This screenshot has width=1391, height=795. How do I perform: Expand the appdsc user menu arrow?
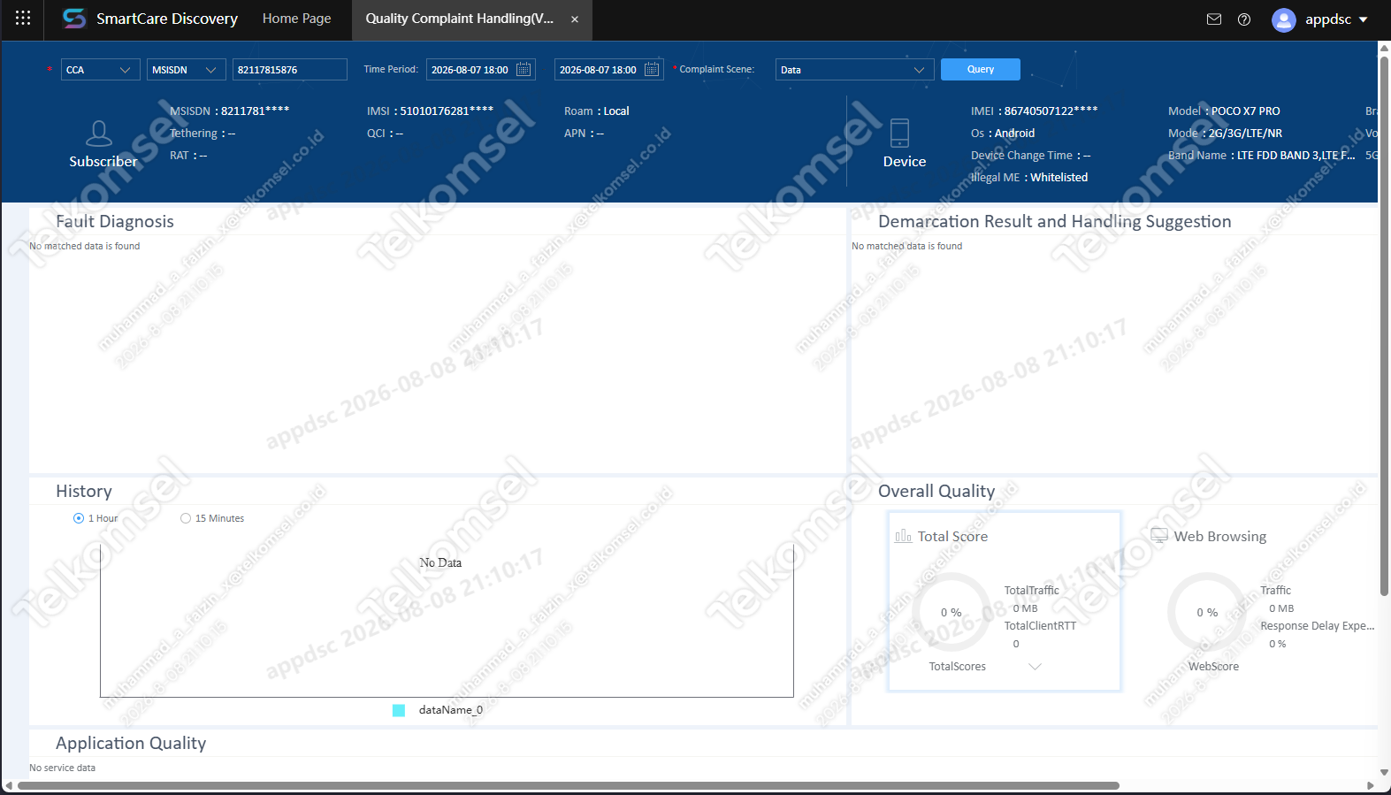pos(1364,19)
